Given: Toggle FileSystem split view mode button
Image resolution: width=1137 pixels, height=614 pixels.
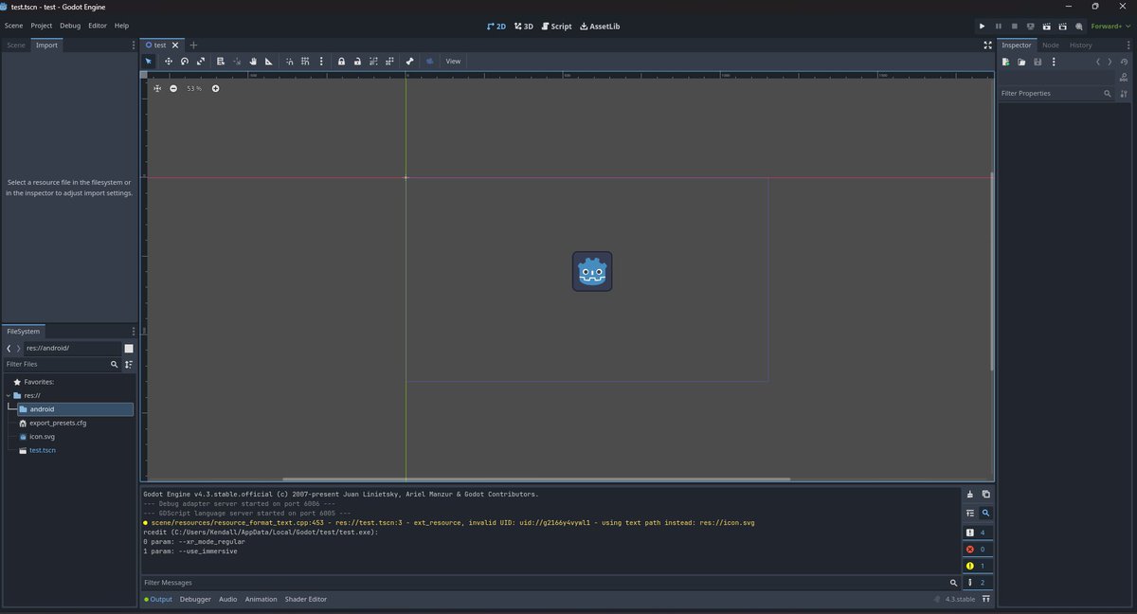Looking at the screenshot, I should point(129,349).
